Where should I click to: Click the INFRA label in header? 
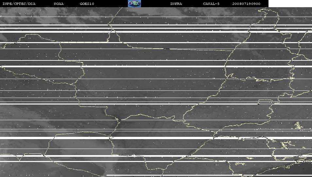click(176, 4)
